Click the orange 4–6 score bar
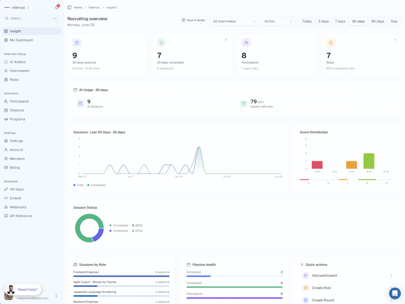Image resolution: width=405 pixels, height=304 pixels. pos(351,165)
